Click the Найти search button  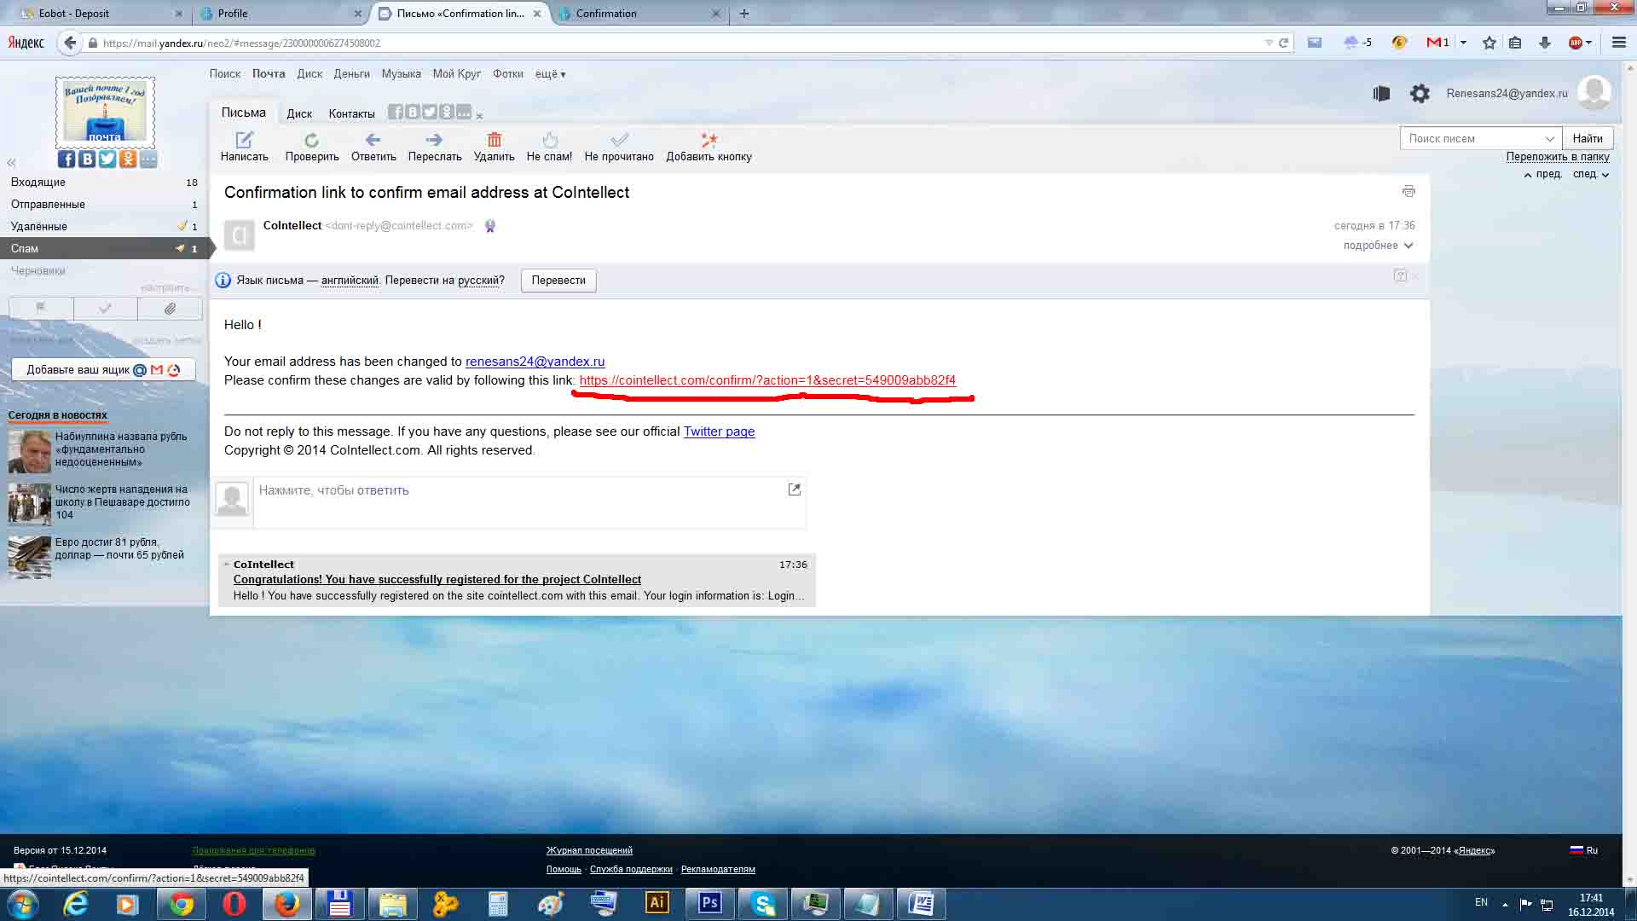(1587, 139)
